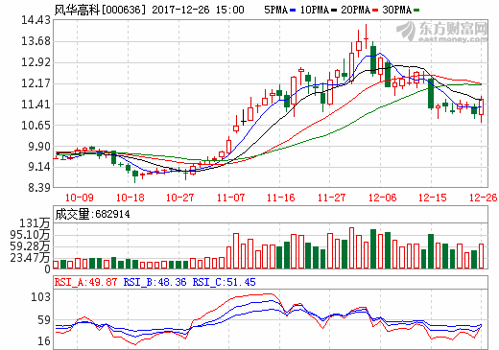Select the 10-09 date axis label
The width and height of the screenshot is (499, 350).
pos(80,198)
